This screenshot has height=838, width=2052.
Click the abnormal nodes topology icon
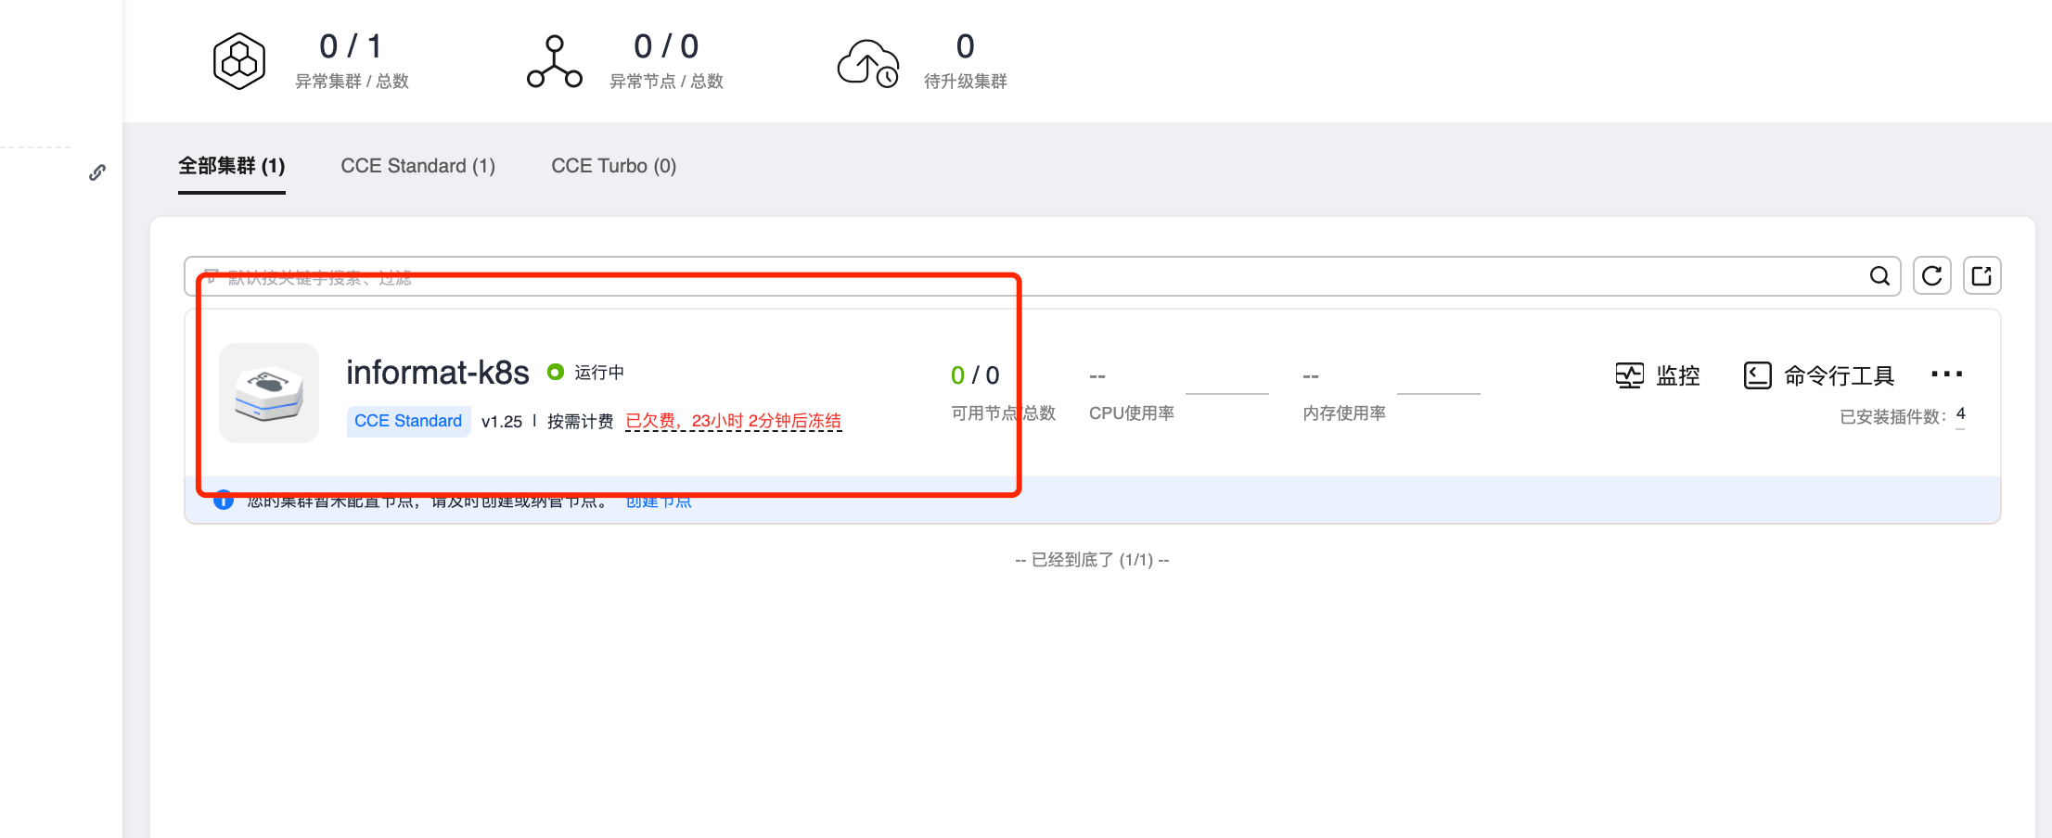554,61
